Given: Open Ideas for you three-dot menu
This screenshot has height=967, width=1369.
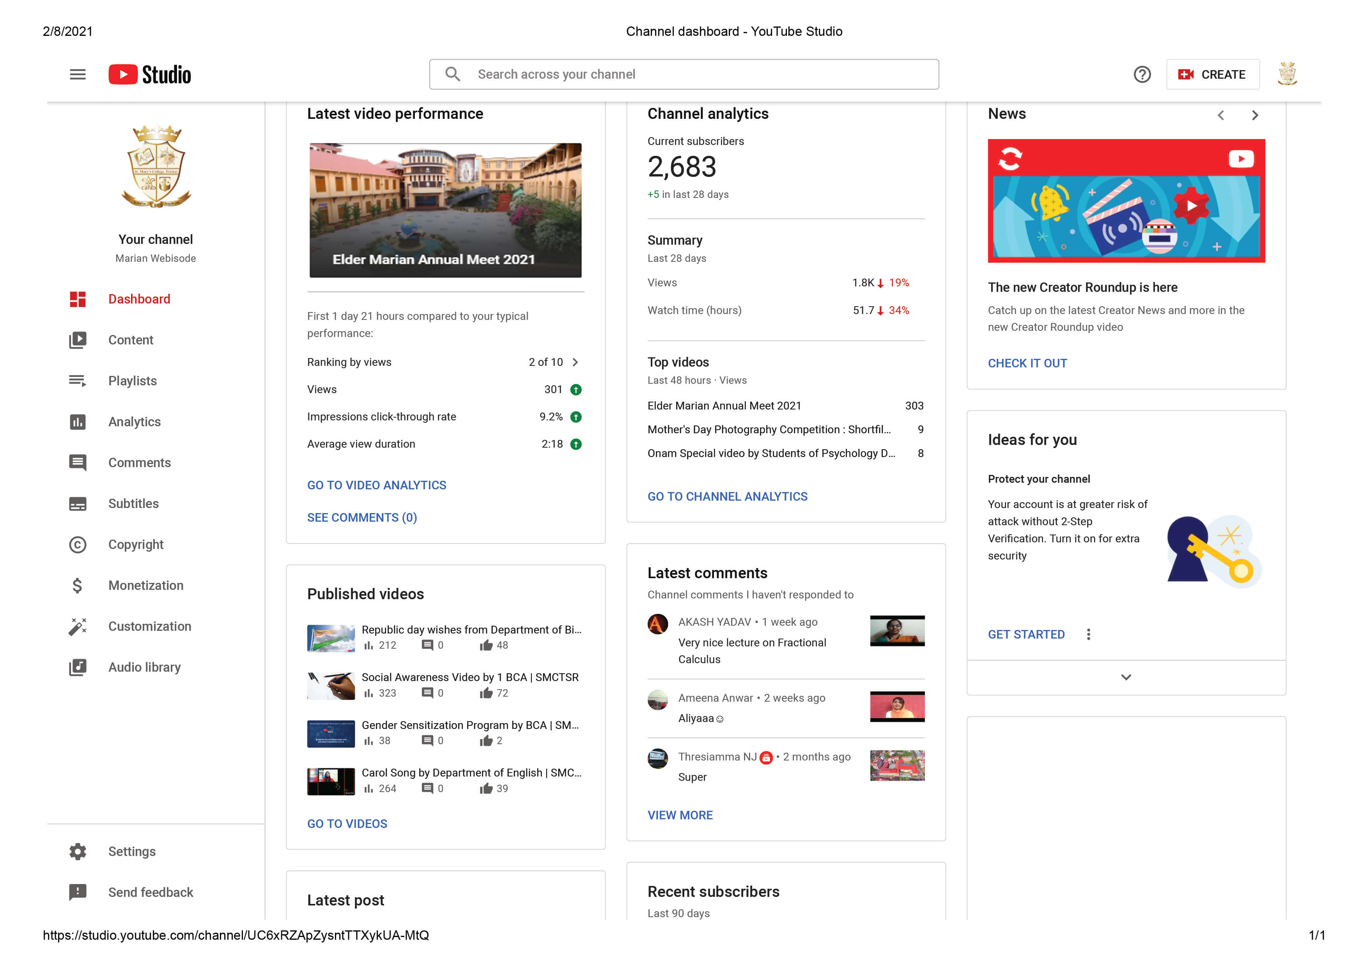Looking at the screenshot, I should point(1088,635).
